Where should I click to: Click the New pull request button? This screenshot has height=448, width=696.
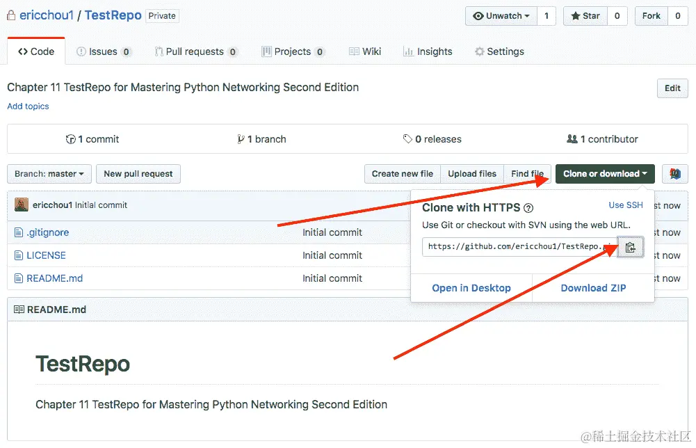point(138,174)
